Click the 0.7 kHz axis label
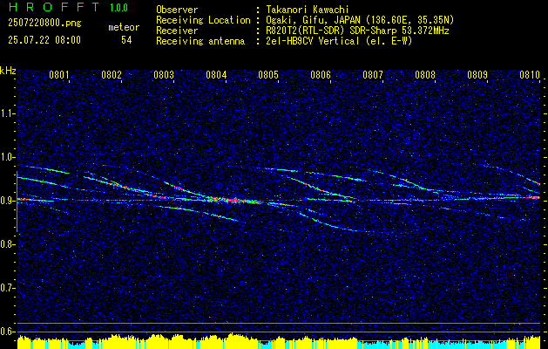The image size is (548, 349). coord(7,288)
